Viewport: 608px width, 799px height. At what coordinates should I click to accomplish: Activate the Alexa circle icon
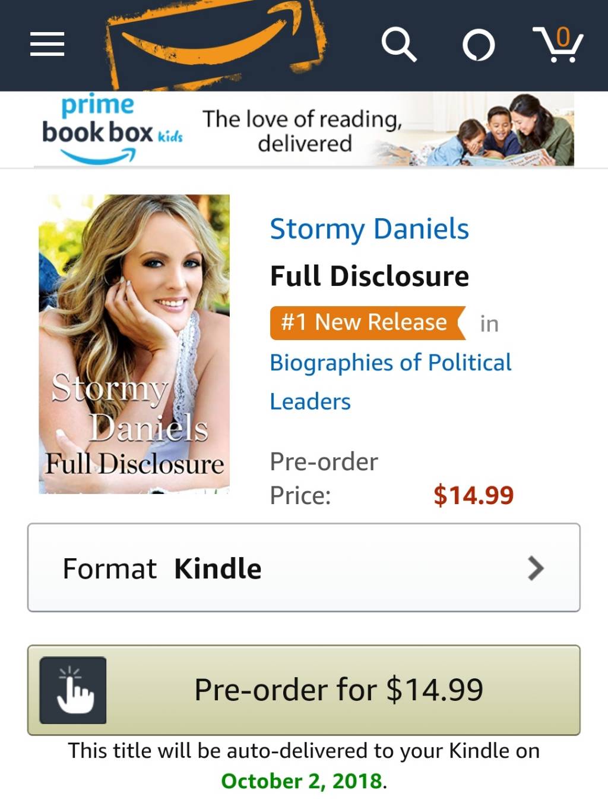coord(479,45)
